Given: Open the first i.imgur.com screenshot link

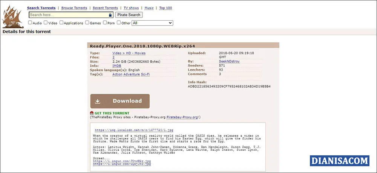Looking at the screenshot, I should pyautogui.click(x=122, y=161).
